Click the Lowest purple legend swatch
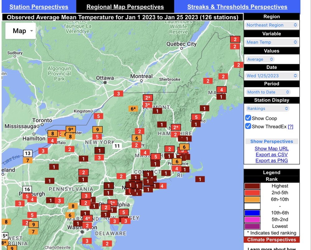The image size is (311, 250). coord(252,226)
